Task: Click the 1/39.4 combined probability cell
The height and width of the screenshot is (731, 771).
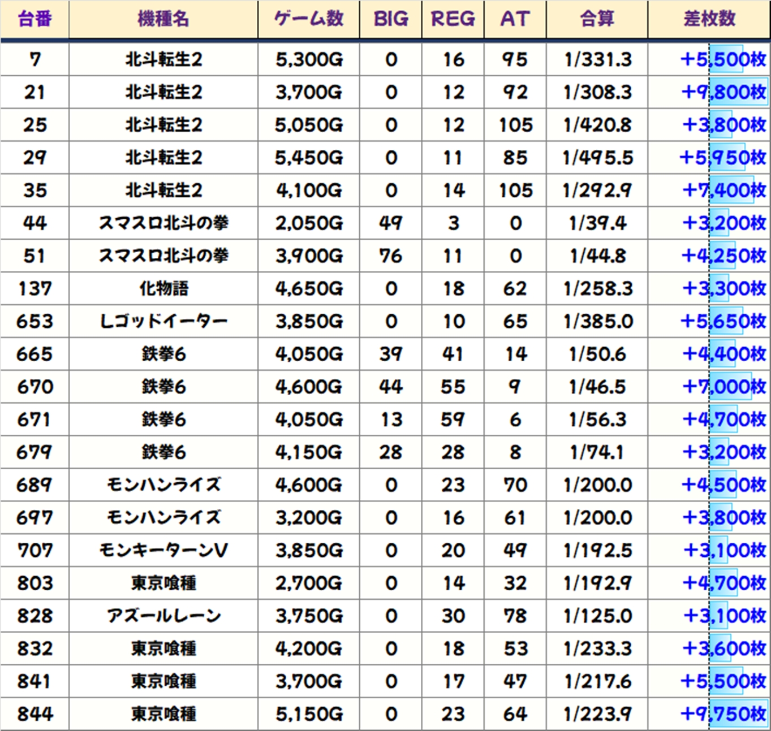Action: pyautogui.click(x=597, y=223)
